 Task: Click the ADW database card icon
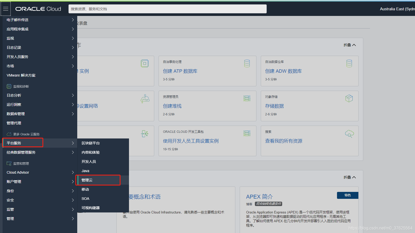pos(349,63)
